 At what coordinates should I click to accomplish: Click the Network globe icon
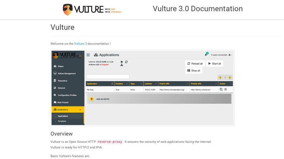[x=55, y=88]
